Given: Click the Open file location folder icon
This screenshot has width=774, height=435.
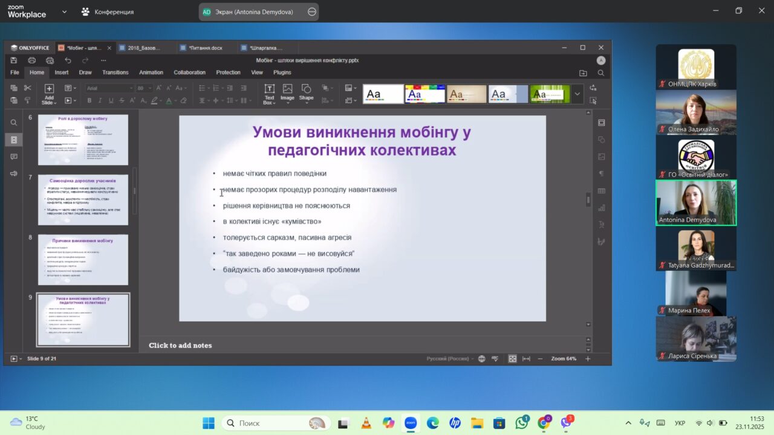Looking at the screenshot, I should 583,72.
